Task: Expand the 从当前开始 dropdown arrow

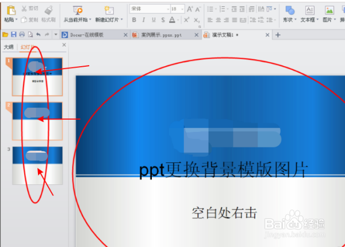Action: coord(90,20)
